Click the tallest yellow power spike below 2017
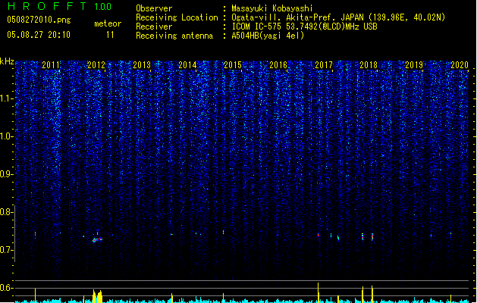 coord(319,292)
